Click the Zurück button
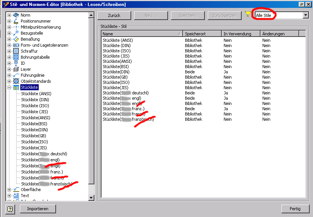Screen dimensions: 313x217 coord(114,15)
